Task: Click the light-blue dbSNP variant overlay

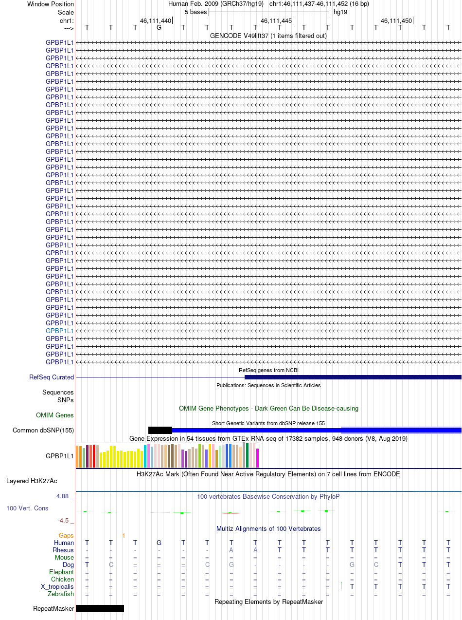Action: tap(401, 430)
